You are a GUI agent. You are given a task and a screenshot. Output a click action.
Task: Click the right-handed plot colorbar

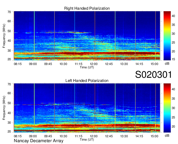tap(167, 36)
